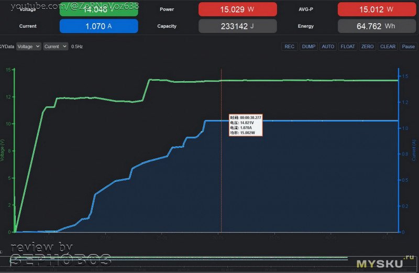This screenshot has height=273, width=419.
Task: Toggle AUTO scaling mode
Action: 328,47
